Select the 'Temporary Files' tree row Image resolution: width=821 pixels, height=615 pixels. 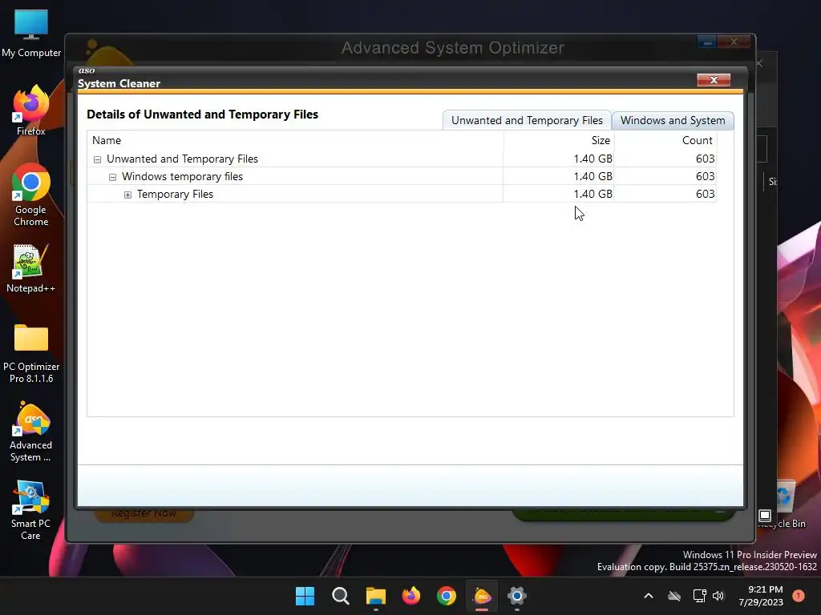point(402,194)
